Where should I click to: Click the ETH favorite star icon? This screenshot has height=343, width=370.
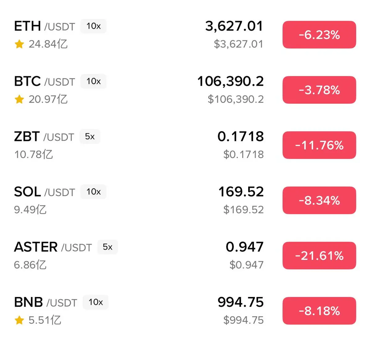19,44
